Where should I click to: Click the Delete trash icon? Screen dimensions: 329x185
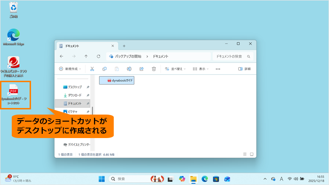(154, 69)
